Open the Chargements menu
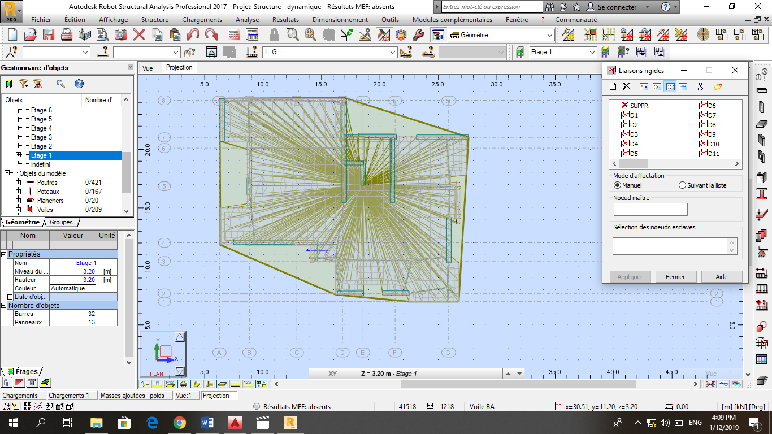This screenshot has height=434, width=772. (x=202, y=19)
